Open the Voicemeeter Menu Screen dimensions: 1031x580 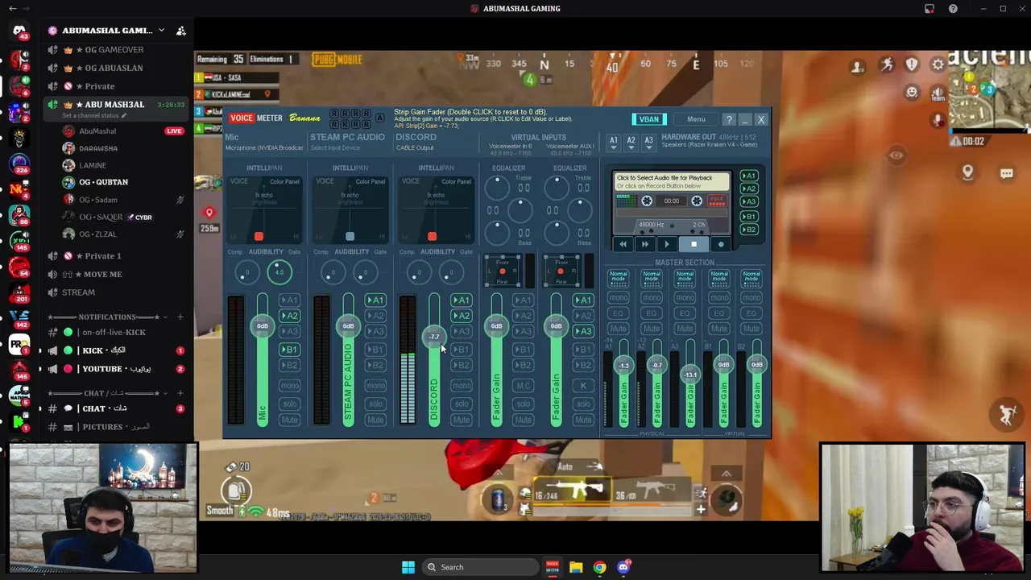[696, 119]
